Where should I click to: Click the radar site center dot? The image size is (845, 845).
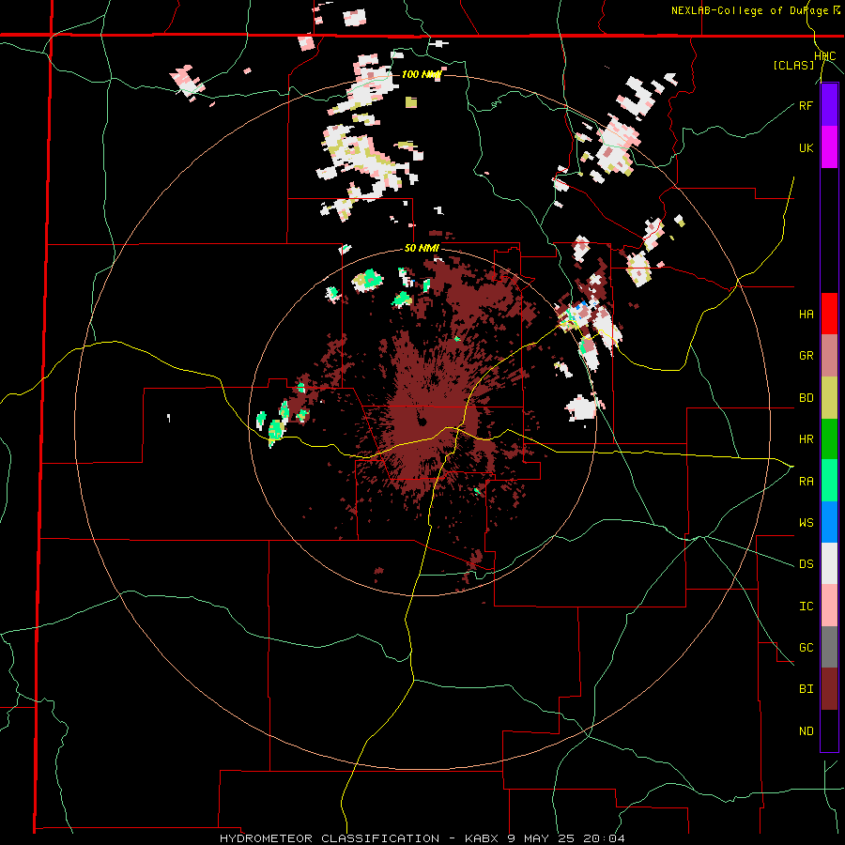click(422, 422)
